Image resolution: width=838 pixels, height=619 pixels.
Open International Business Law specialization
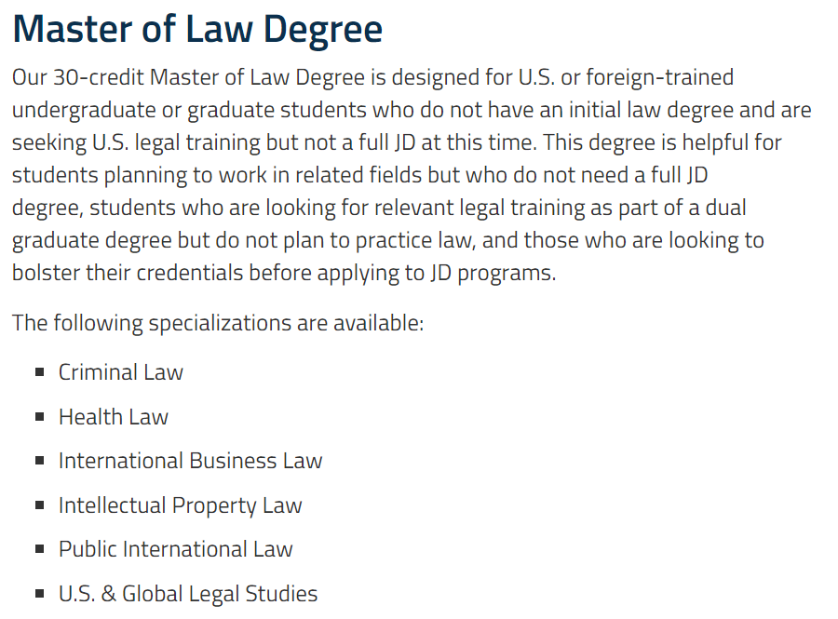tap(190, 461)
